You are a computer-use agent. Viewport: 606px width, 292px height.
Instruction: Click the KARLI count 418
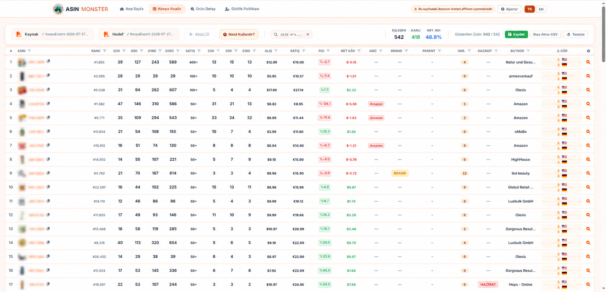[x=416, y=37]
